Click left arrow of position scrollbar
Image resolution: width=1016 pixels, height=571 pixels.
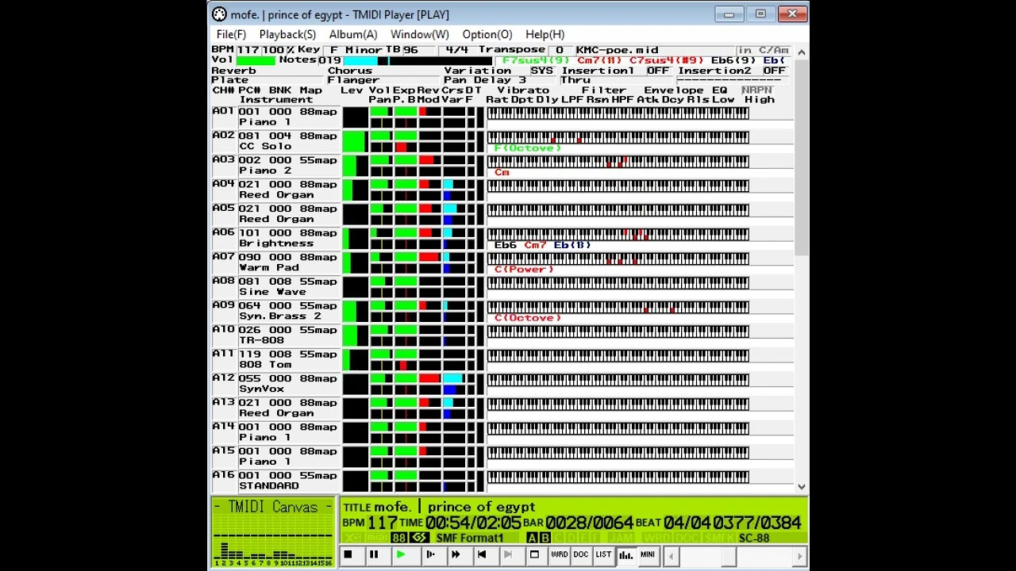[x=672, y=556]
